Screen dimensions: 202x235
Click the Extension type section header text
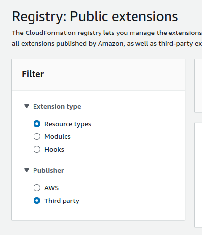click(x=57, y=107)
